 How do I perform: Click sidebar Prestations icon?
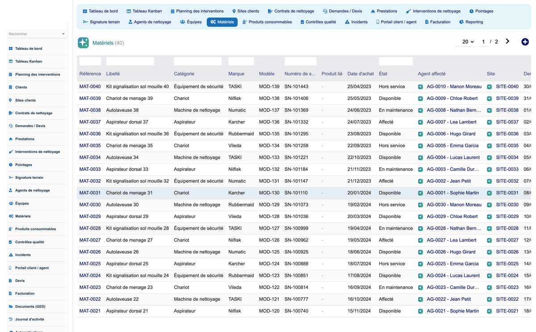11,139
